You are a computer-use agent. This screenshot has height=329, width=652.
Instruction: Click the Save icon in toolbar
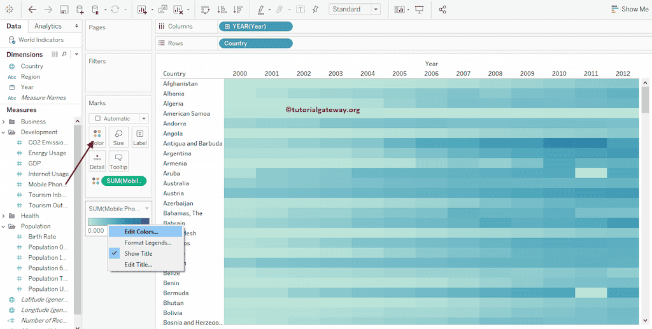(x=64, y=10)
